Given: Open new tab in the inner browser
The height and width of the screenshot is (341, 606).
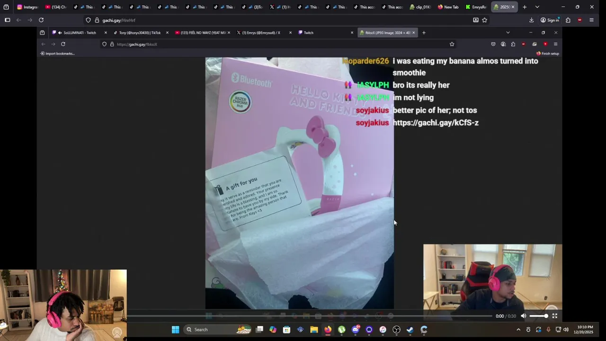Looking at the screenshot, I should coord(424,33).
